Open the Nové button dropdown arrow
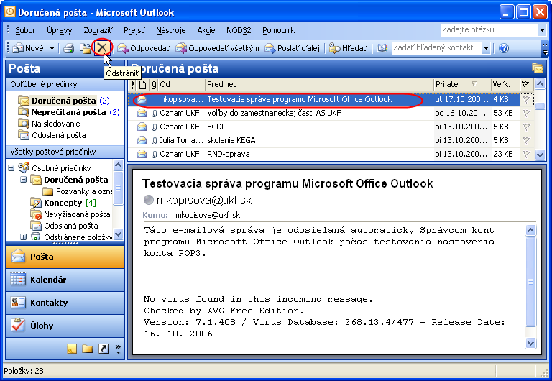The height and width of the screenshot is (381, 552). click(x=50, y=48)
